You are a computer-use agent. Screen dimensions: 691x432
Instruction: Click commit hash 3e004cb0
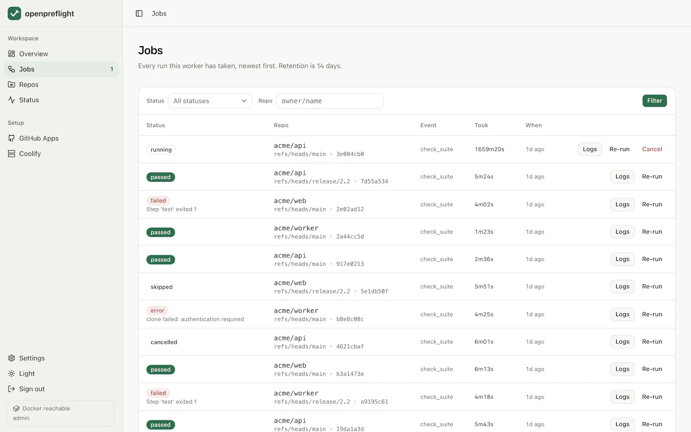(x=350, y=154)
